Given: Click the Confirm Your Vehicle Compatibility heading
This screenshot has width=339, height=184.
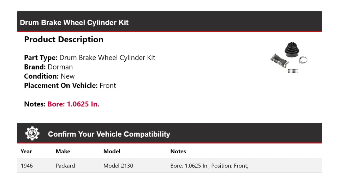Looking at the screenshot, I should (109, 134).
